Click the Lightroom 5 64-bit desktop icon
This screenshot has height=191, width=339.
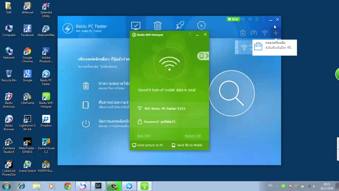point(27,123)
